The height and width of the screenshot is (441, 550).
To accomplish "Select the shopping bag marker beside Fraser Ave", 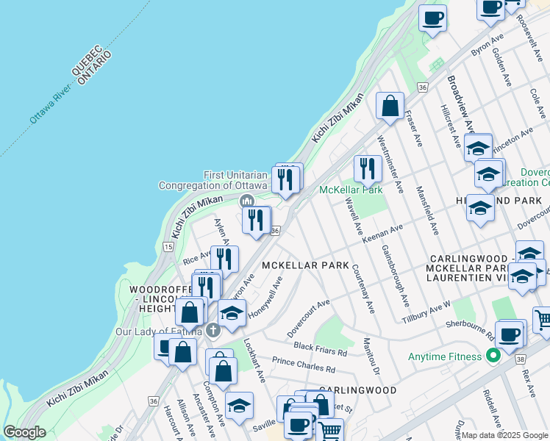I will pos(390,105).
